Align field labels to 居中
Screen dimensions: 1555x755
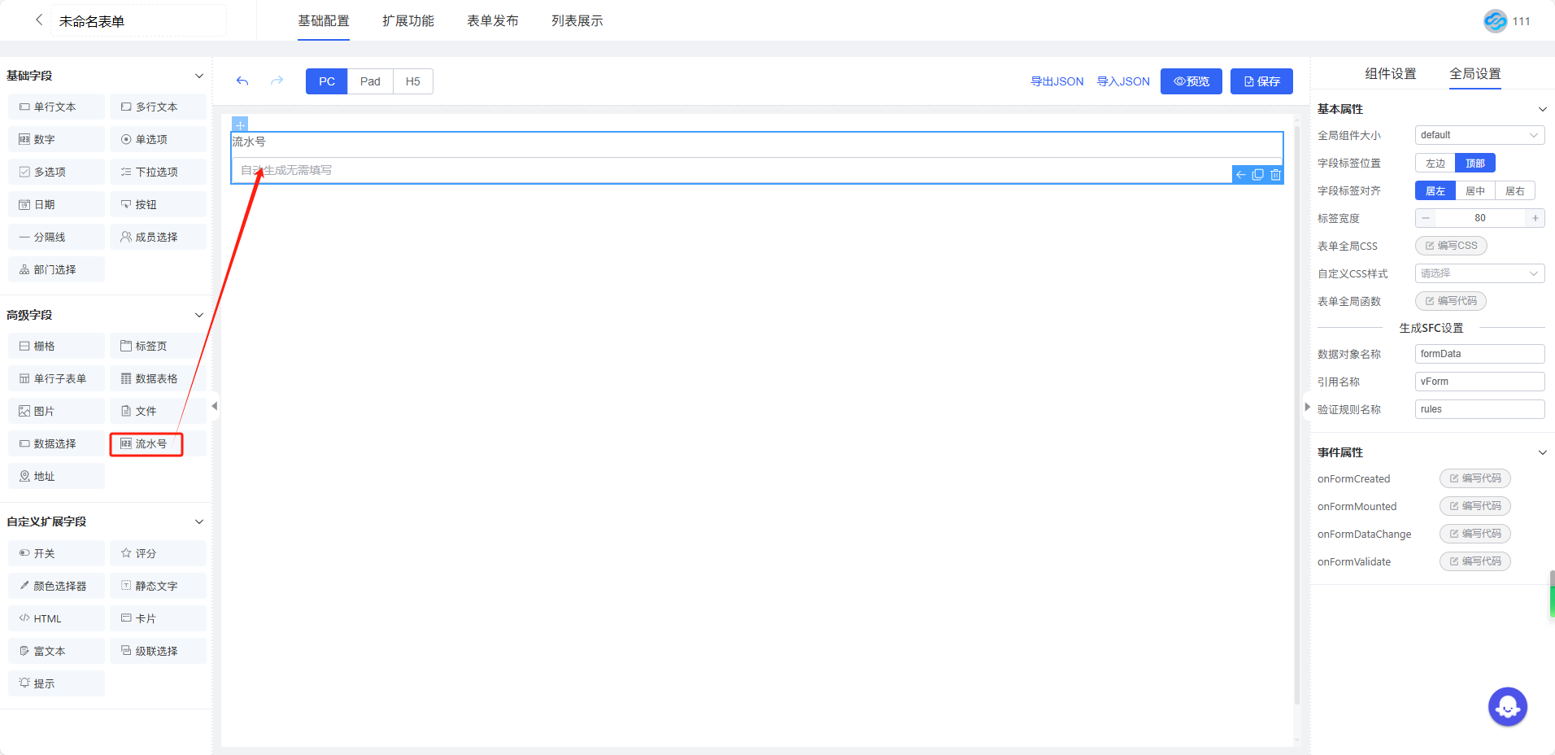click(1475, 191)
